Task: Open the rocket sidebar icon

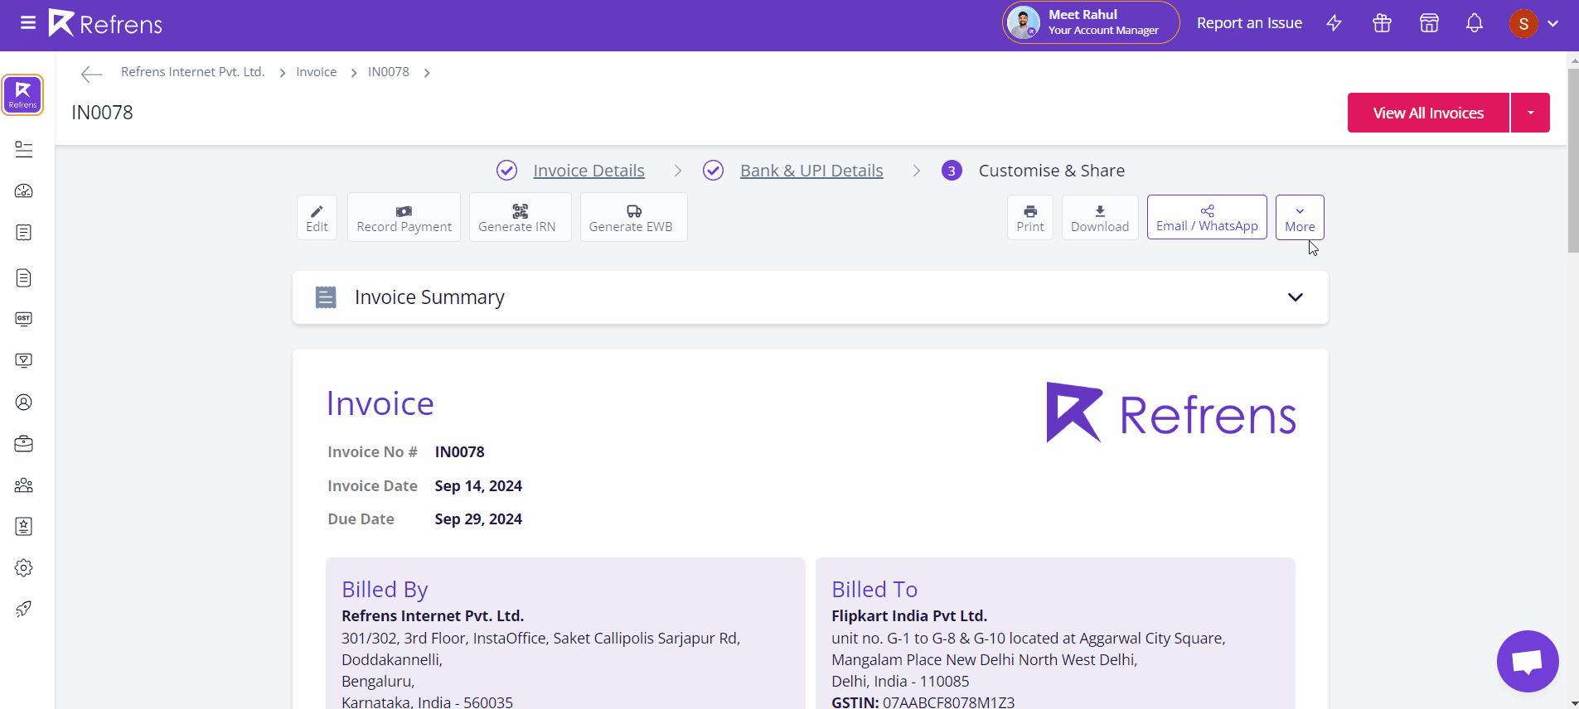Action: tap(24, 609)
